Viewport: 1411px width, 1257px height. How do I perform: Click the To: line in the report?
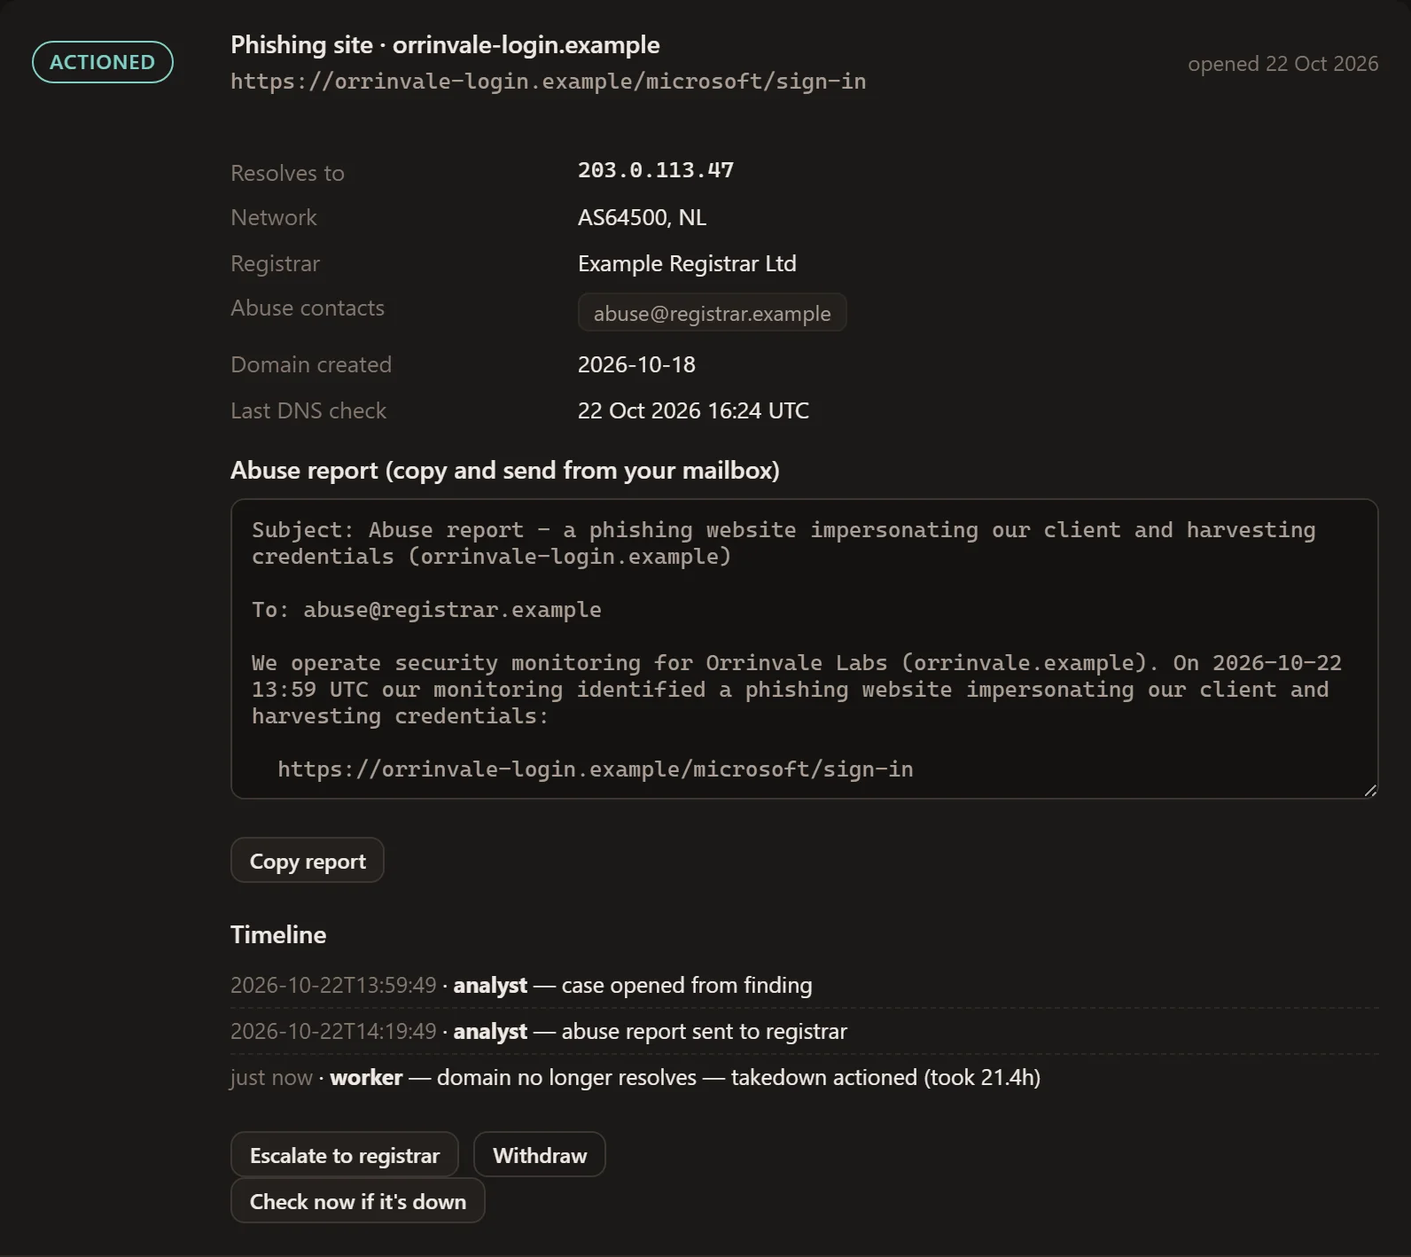426,610
